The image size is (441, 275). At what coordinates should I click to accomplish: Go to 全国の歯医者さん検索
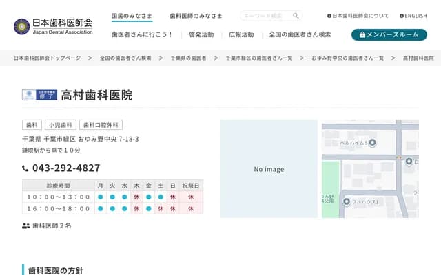pyautogui.click(x=300, y=34)
